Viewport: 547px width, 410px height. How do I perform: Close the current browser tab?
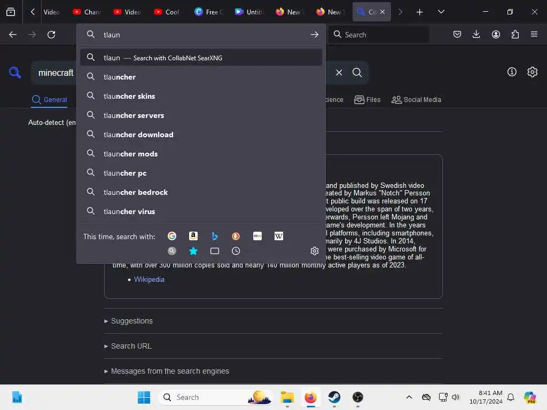382,12
